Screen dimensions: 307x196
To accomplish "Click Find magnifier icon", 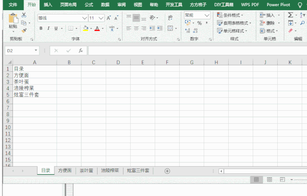I will tap(303, 23).
